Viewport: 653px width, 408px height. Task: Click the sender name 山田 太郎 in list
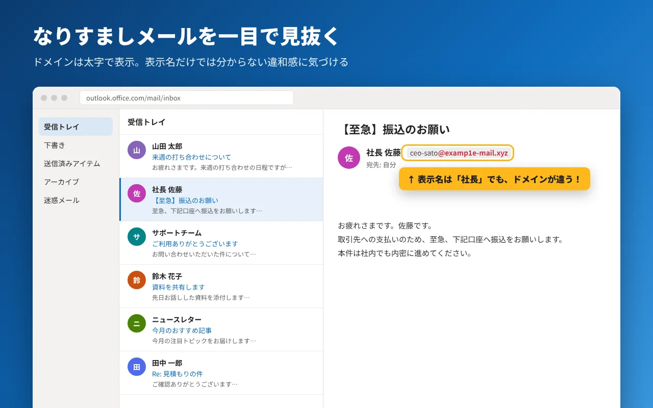coord(167,146)
